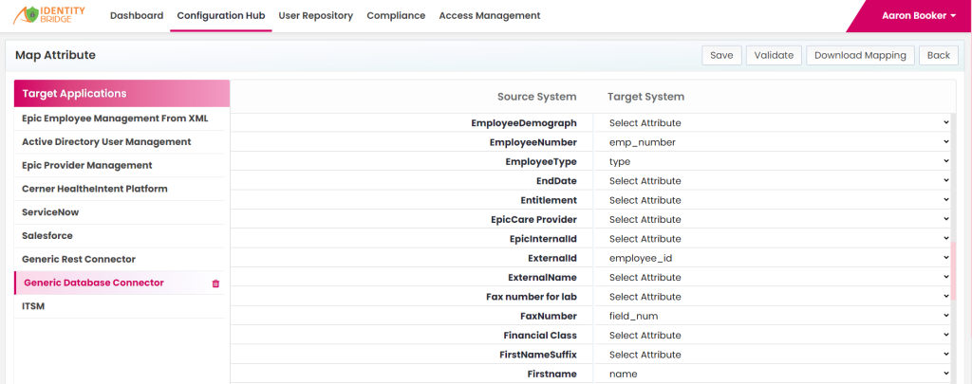
Task: Open EmployeeType dropdown showing type
Action: (775, 161)
